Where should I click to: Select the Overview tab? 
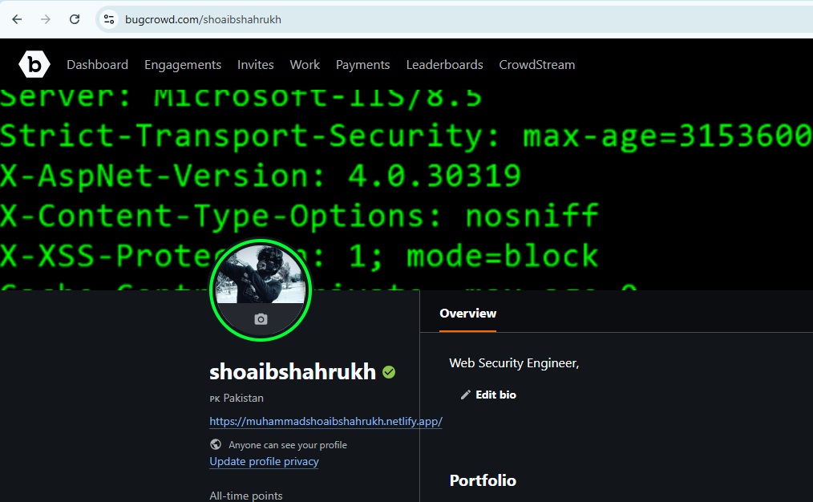[467, 314]
